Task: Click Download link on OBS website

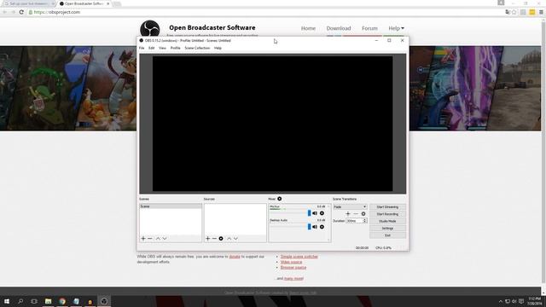Action: (339, 28)
